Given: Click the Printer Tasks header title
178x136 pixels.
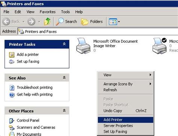Looking at the screenshot, I should pyautogui.click(x=22, y=45).
